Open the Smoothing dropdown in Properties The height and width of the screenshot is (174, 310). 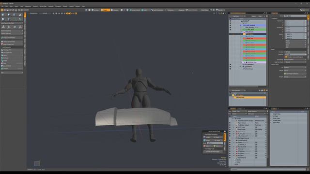tap(295, 59)
